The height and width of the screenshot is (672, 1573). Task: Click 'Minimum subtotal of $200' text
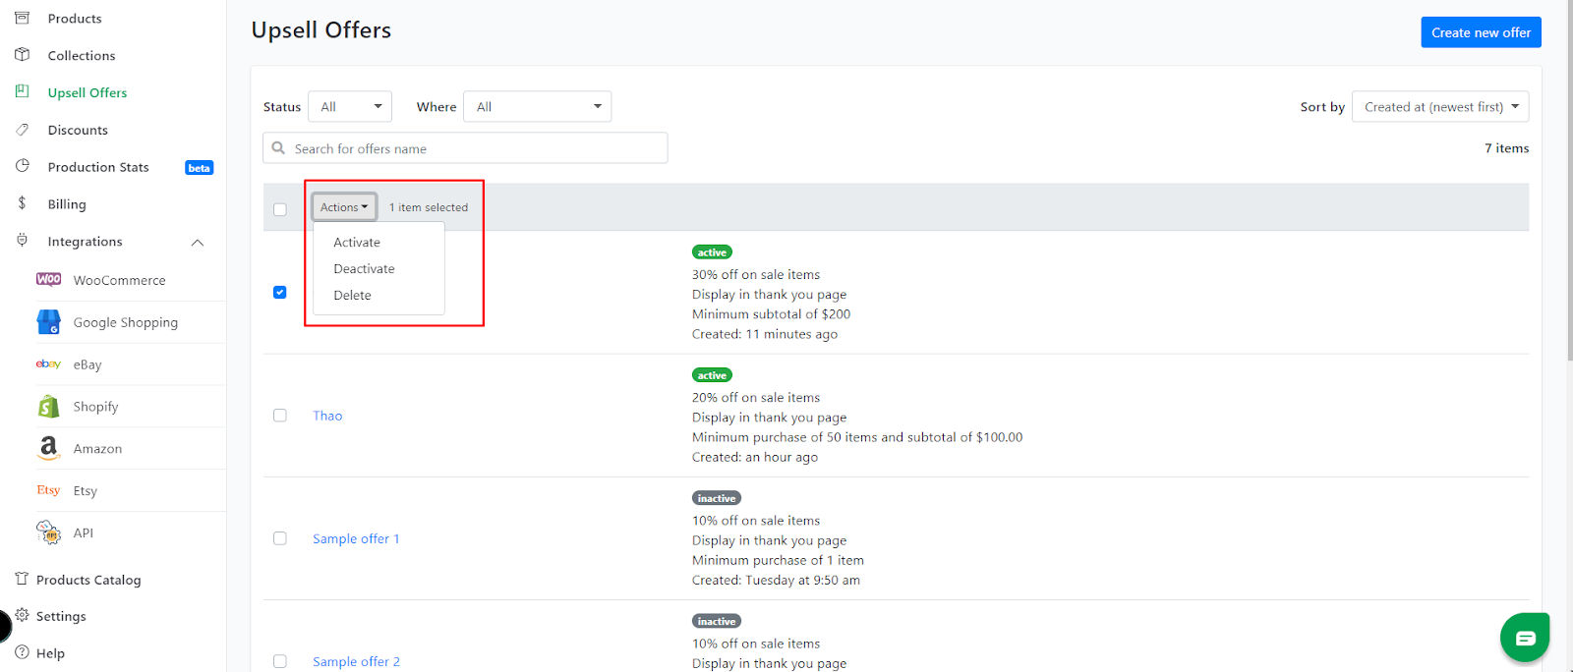(771, 314)
